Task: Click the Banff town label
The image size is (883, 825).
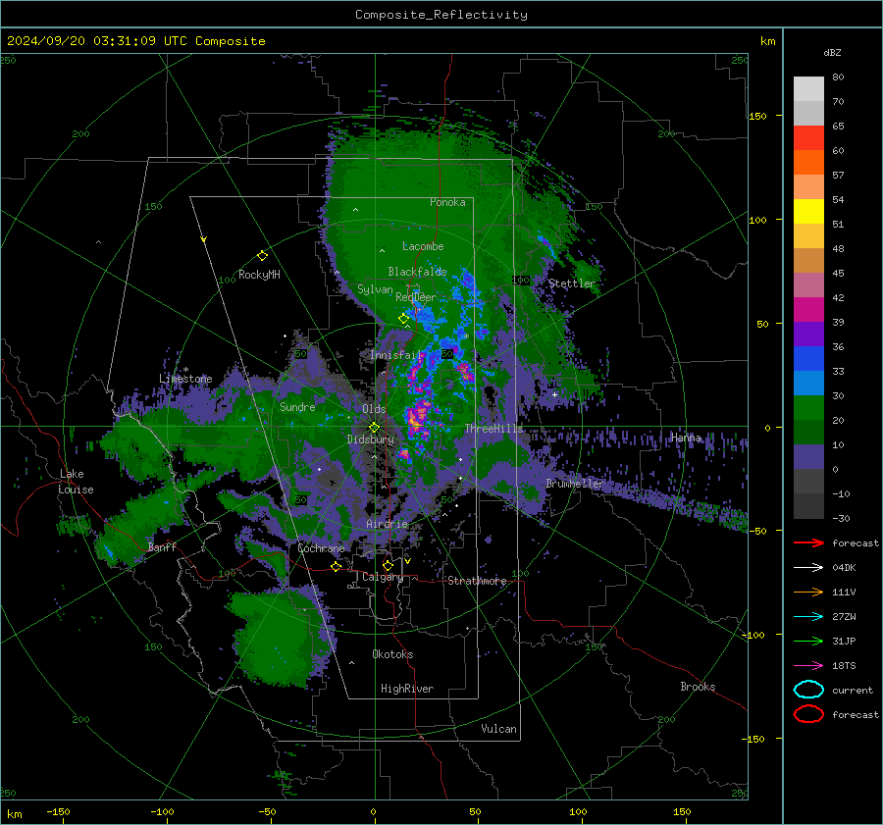Action: coord(162,546)
